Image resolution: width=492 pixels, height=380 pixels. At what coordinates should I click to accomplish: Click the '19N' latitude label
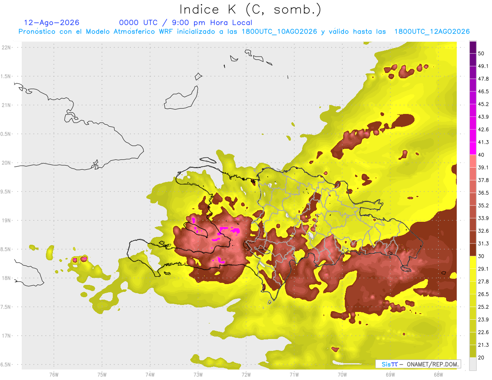[6, 221]
